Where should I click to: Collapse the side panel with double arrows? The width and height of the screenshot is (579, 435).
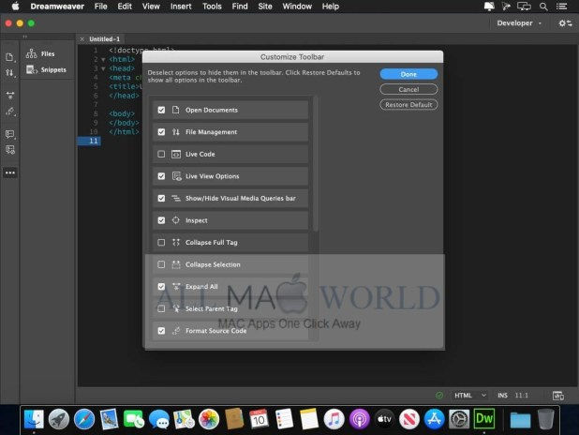tap(24, 37)
